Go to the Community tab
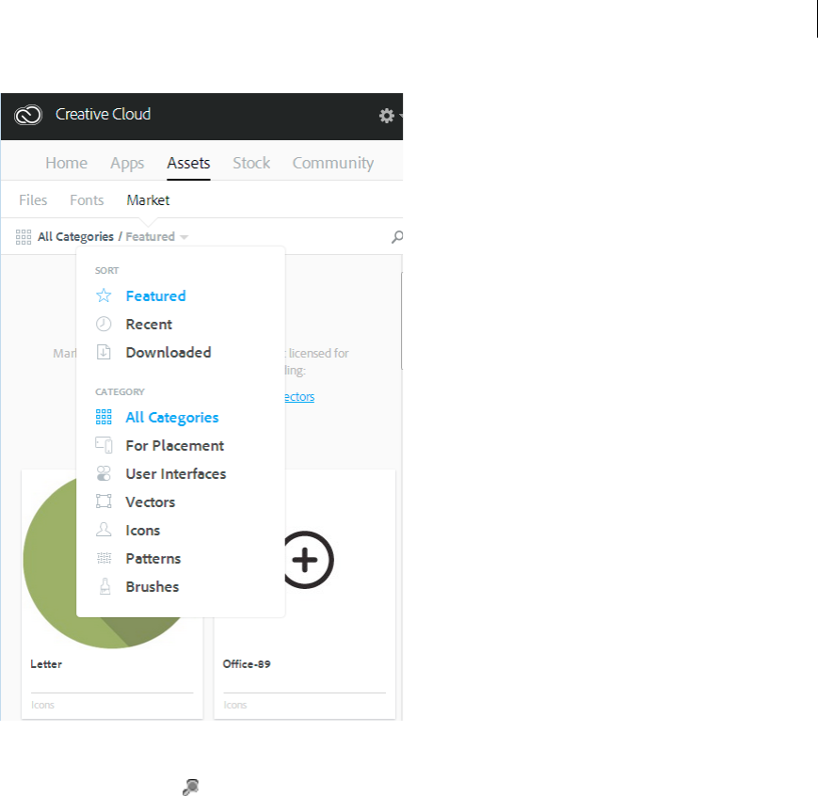 tap(333, 164)
